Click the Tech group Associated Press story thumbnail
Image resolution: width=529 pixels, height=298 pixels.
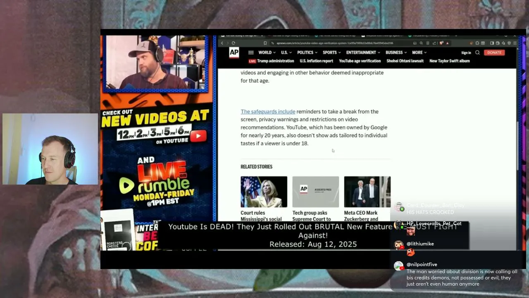click(x=316, y=192)
